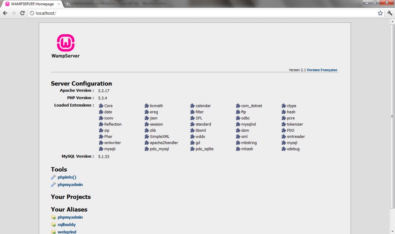This screenshot has height=234, width=395.
Task: Click the scrollbar up arrow
Action: pyautogui.click(x=392, y=22)
